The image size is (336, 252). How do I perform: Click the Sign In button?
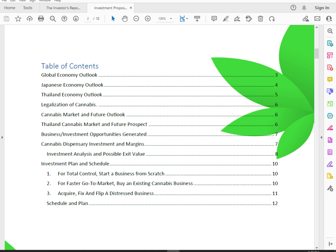(322, 8)
